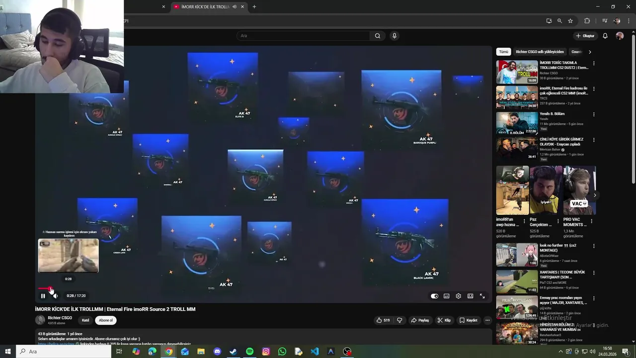Click the YouTube search field
636x358 pixels.
pos(303,36)
